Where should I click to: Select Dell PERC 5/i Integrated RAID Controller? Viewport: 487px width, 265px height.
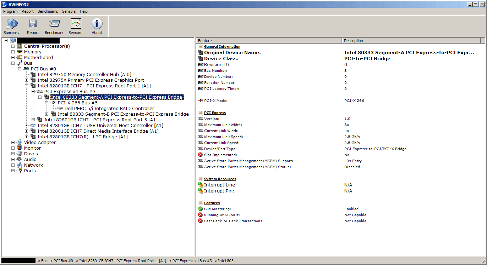click(x=109, y=108)
